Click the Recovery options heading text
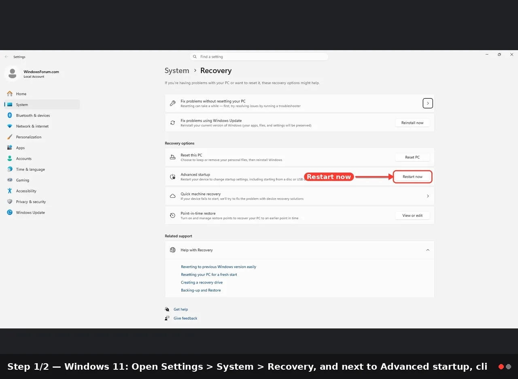The image size is (518, 379). coord(180,143)
